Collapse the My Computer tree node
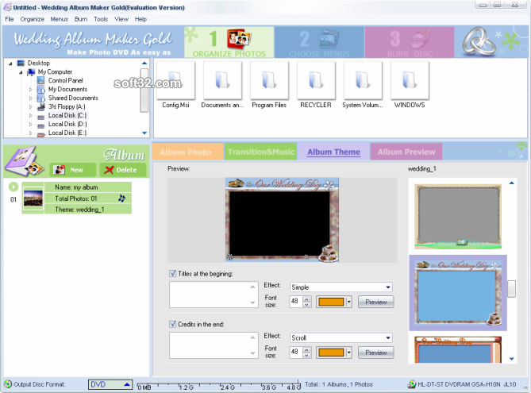Screen dimensions: 531x393 click(21, 72)
